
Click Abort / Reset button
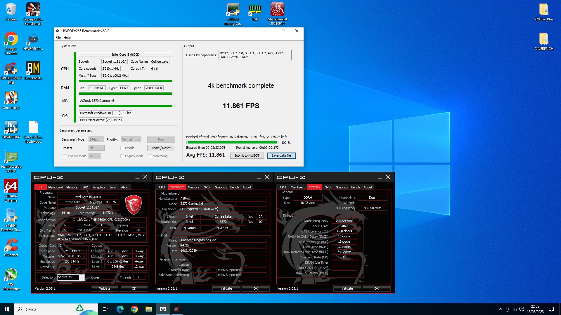161,148
